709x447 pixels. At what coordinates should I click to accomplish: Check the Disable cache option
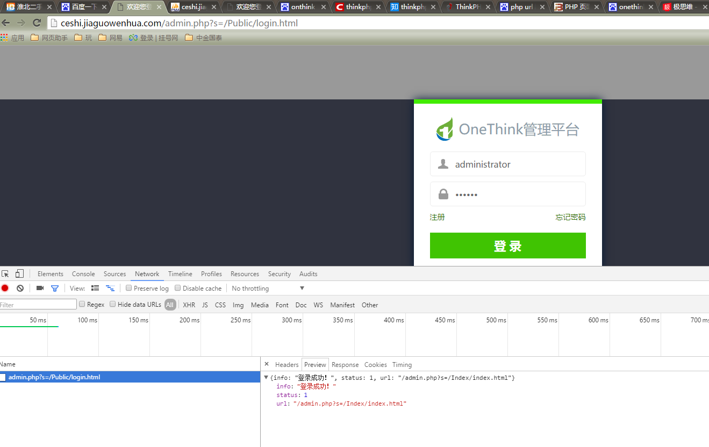tap(178, 288)
